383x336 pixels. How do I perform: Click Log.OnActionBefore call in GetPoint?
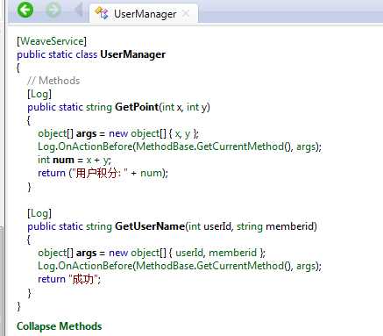pyautogui.click(x=180, y=147)
